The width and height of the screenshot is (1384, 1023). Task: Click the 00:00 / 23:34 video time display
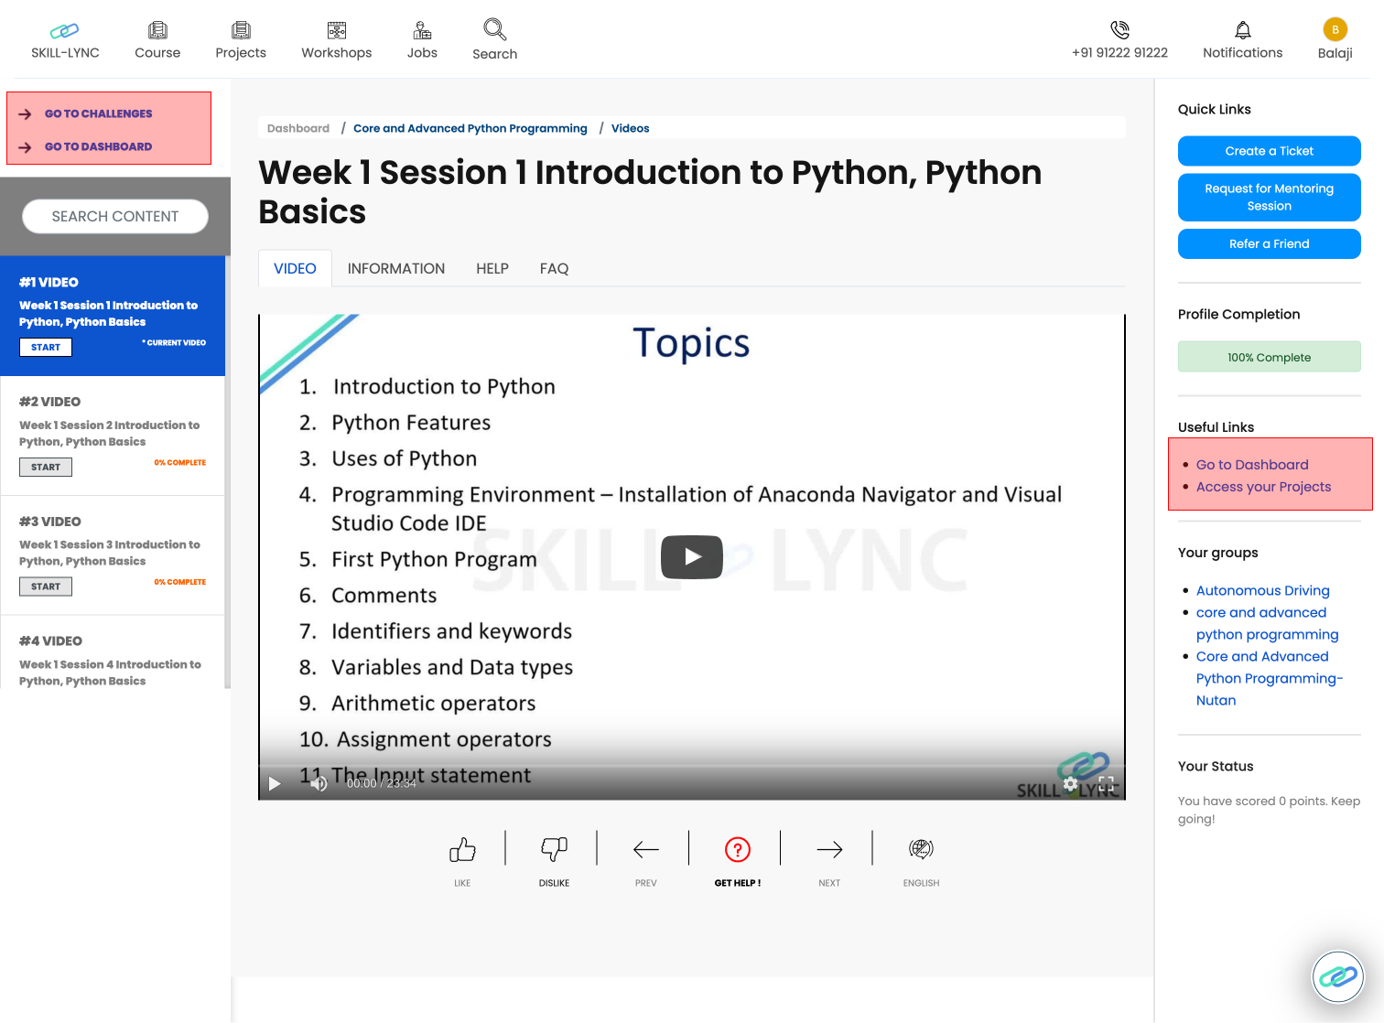point(382,783)
